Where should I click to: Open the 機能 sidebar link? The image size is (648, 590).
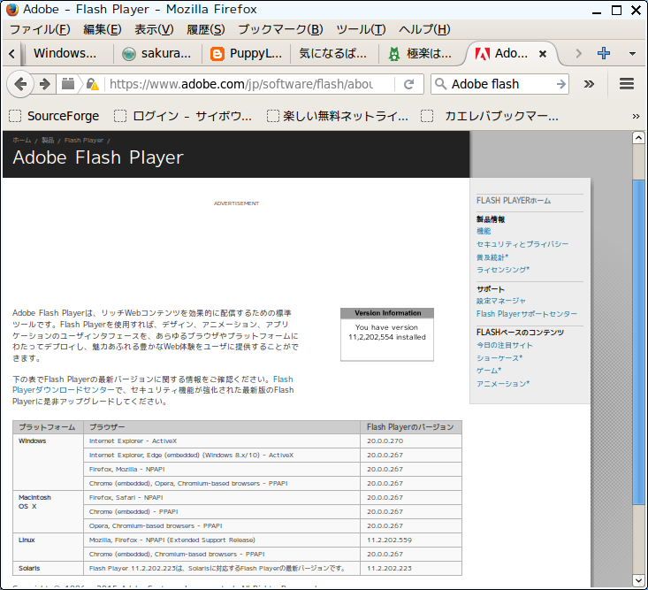coord(484,231)
